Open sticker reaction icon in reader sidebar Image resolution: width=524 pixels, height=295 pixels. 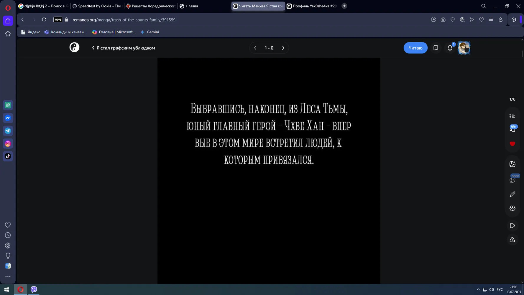512,164
